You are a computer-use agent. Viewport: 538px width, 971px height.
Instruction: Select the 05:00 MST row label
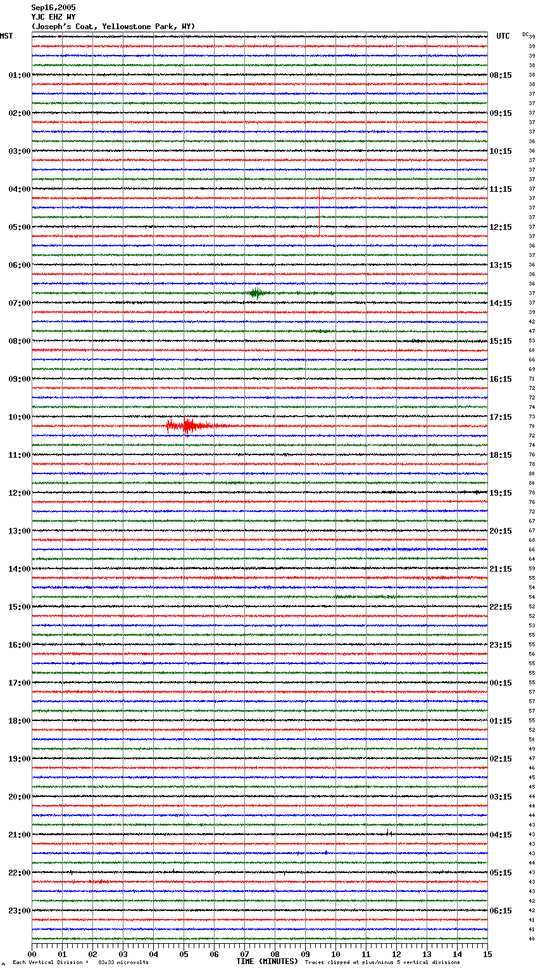click(x=20, y=227)
